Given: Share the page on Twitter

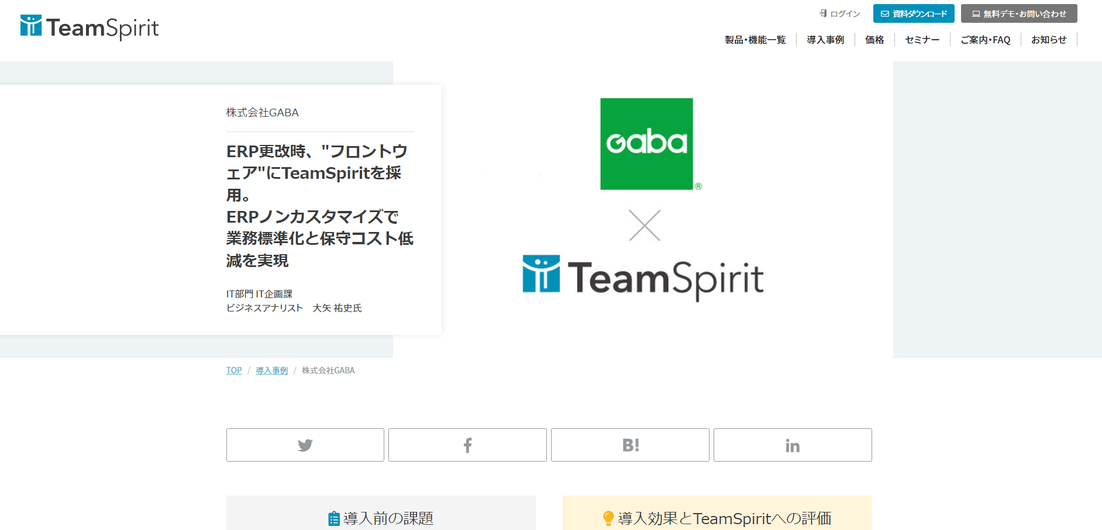Looking at the screenshot, I should click(305, 445).
